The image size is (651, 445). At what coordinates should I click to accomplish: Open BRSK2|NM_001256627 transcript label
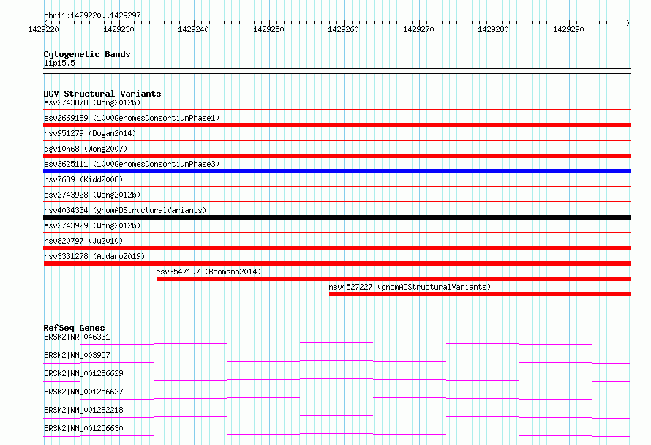point(83,392)
